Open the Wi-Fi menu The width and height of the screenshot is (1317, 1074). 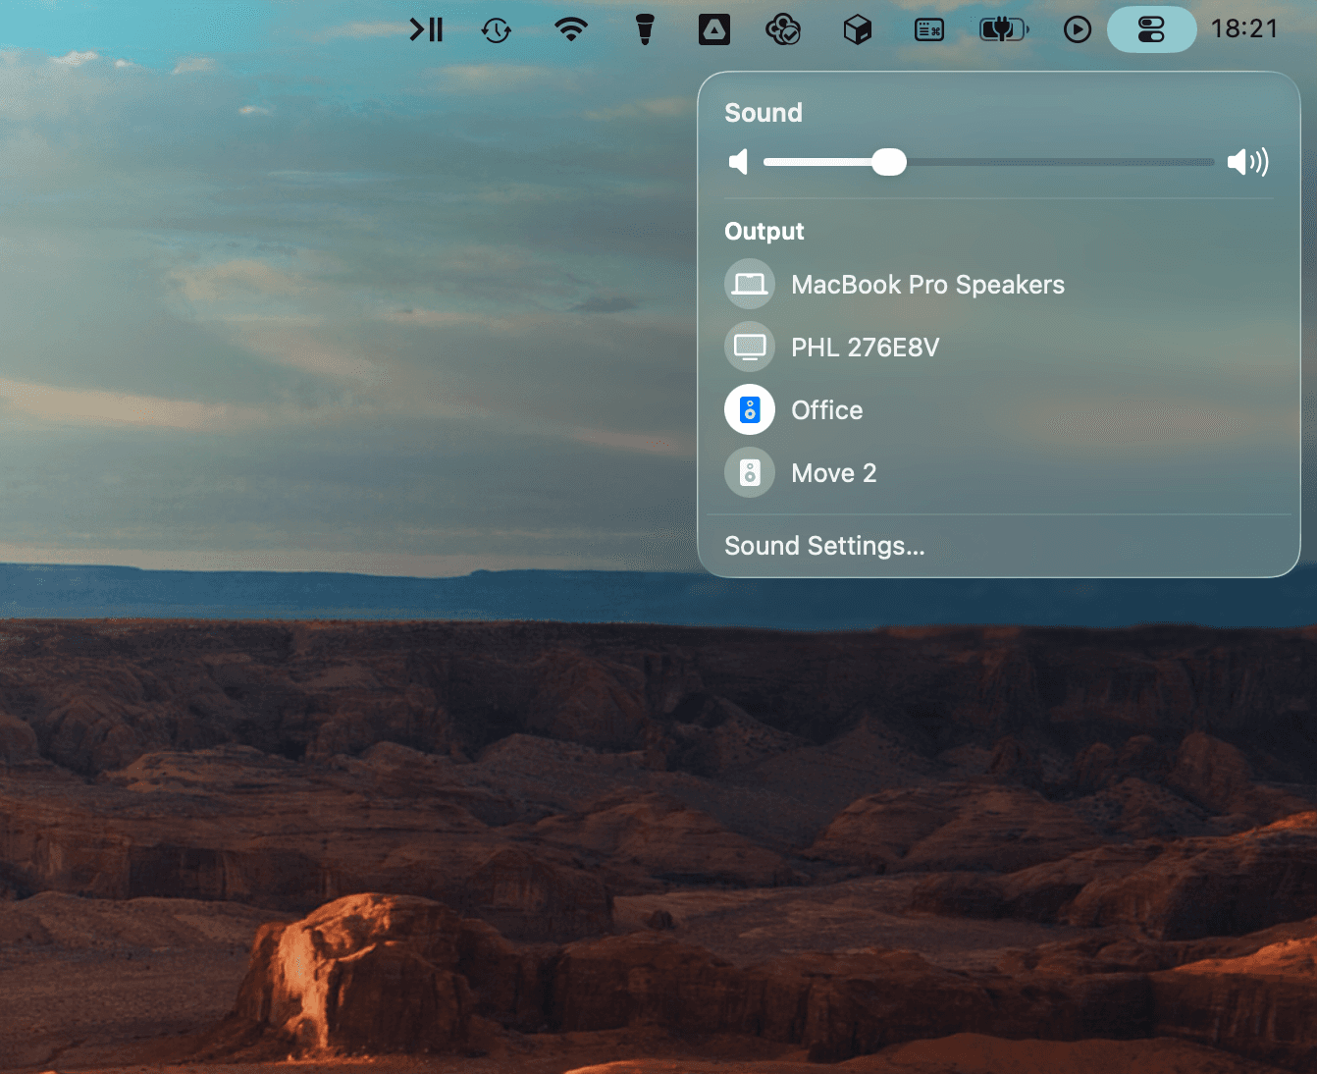(570, 29)
